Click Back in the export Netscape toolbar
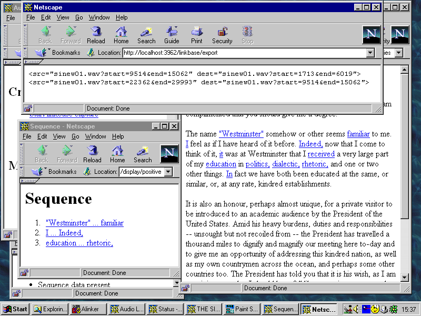The image size is (421, 316). point(45,35)
